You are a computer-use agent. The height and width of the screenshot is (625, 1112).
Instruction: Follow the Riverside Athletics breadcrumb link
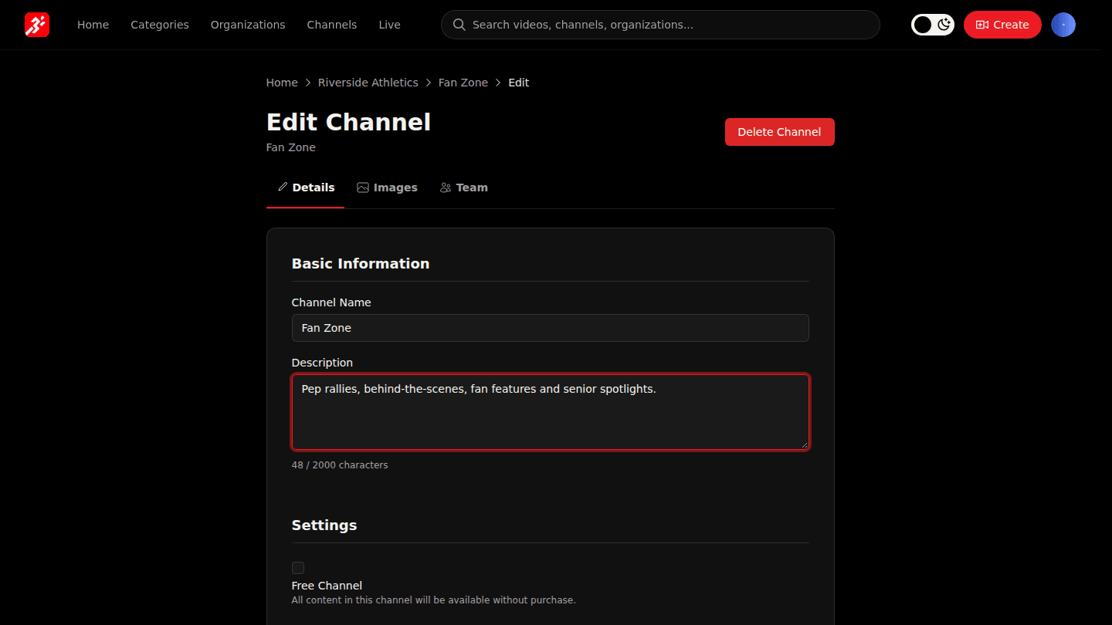368,83
